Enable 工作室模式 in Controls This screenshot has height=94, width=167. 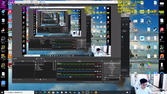pyautogui.click(x=112, y=69)
